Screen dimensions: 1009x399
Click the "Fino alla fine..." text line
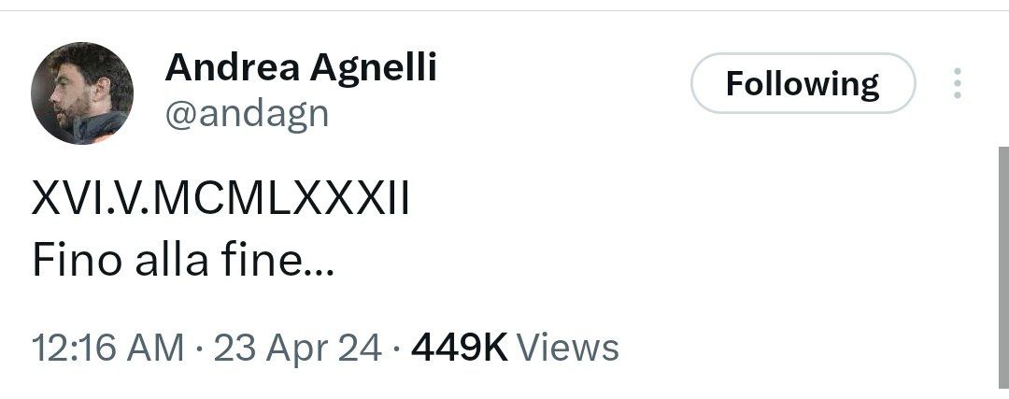180,262
